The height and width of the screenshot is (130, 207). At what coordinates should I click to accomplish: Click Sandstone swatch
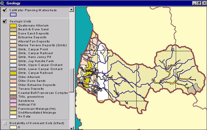[x=13, y=101]
